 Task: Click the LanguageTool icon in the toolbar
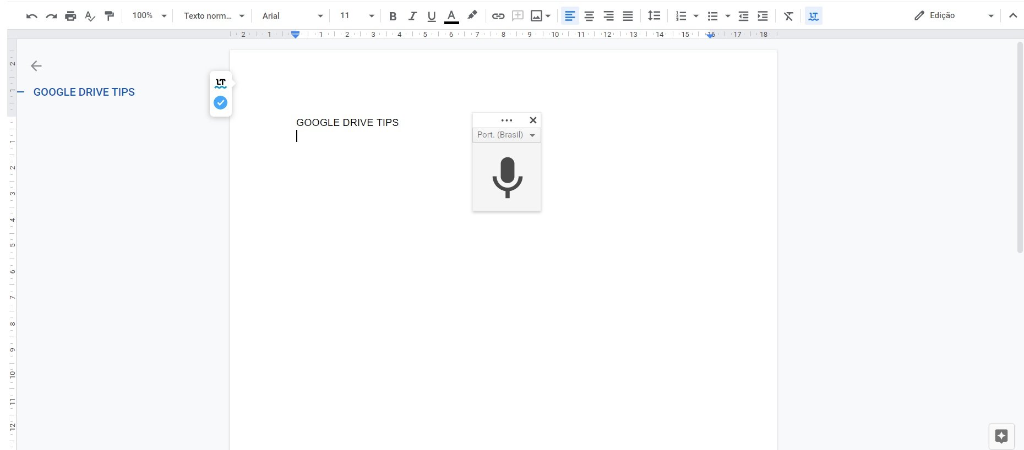pos(814,16)
